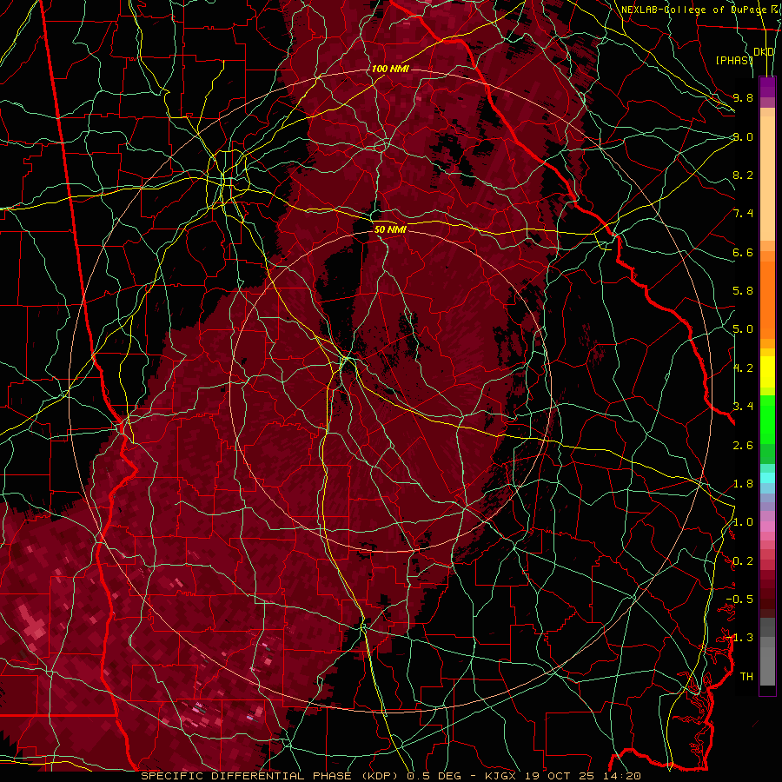
Task: Click the 50 NMI range ring label
Action: (390, 229)
